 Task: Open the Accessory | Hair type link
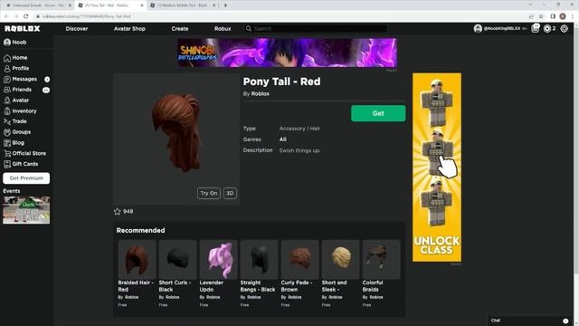click(299, 129)
